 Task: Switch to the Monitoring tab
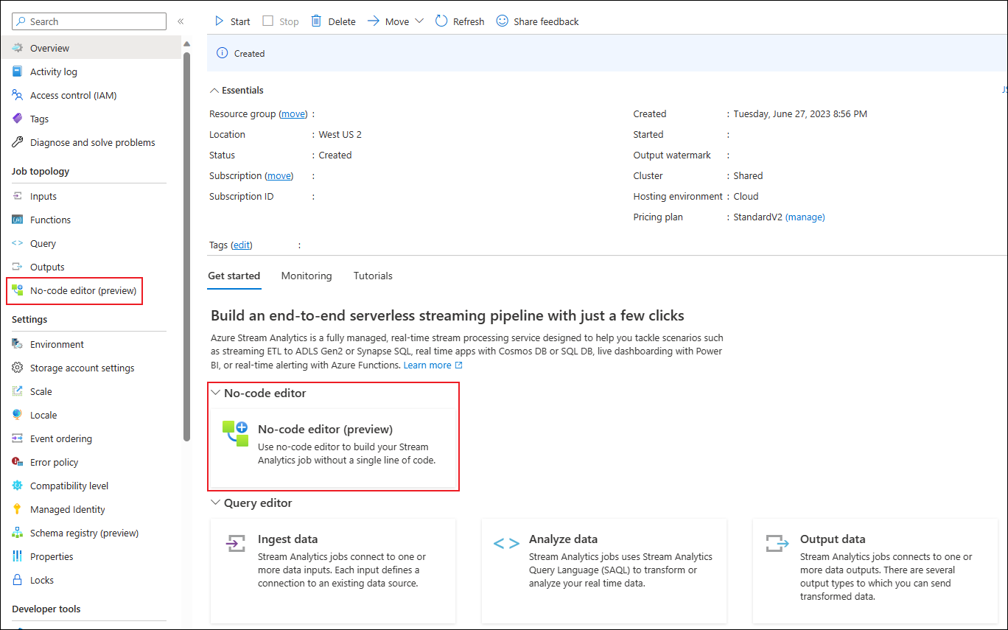click(x=307, y=276)
